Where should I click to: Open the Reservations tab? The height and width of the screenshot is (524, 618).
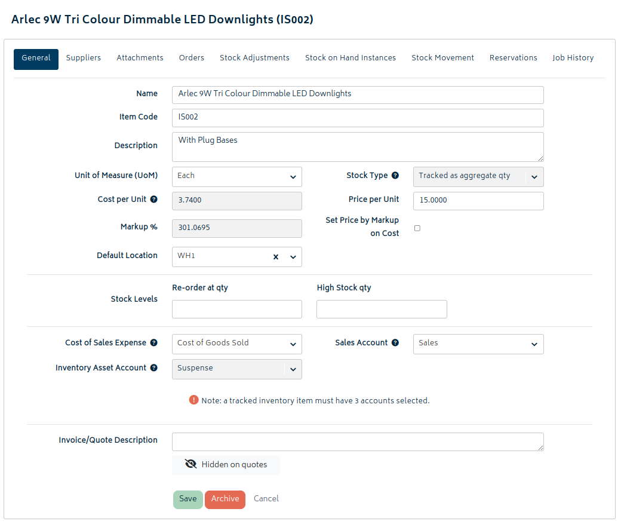tap(513, 58)
